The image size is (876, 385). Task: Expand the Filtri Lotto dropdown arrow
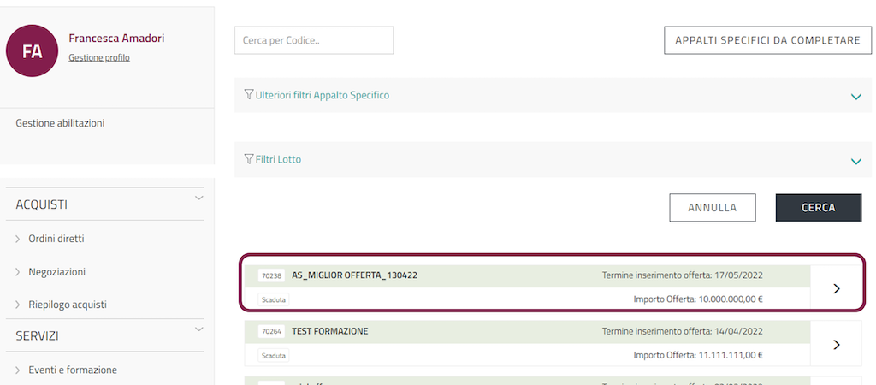(x=855, y=161)
